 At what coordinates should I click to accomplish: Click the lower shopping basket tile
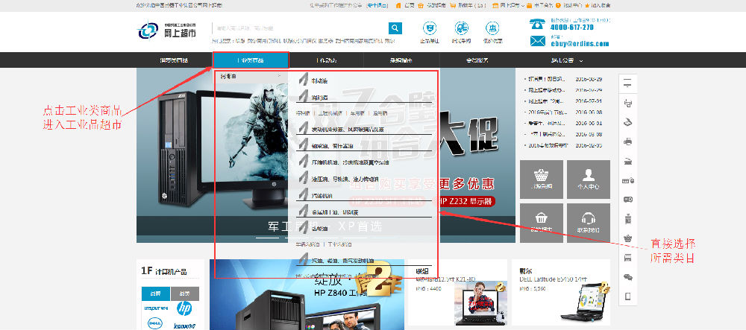542,223
